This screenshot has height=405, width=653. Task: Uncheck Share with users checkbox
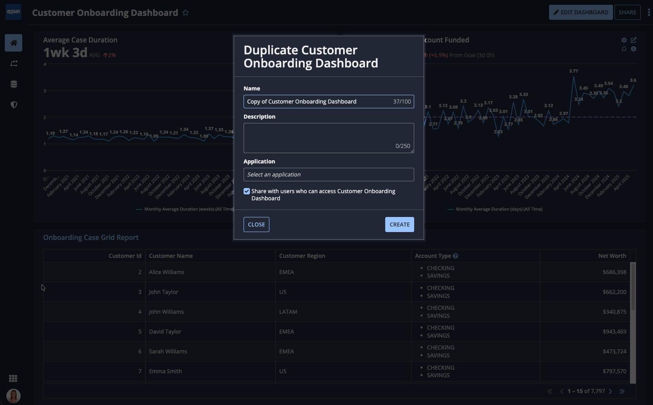pyautogui.click(x=247, y=191)
